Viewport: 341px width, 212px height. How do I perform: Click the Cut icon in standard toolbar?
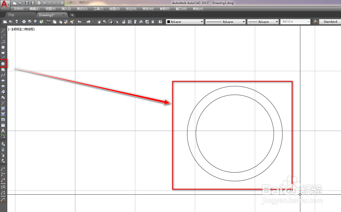pyautogui.click(x=49, y=22)
